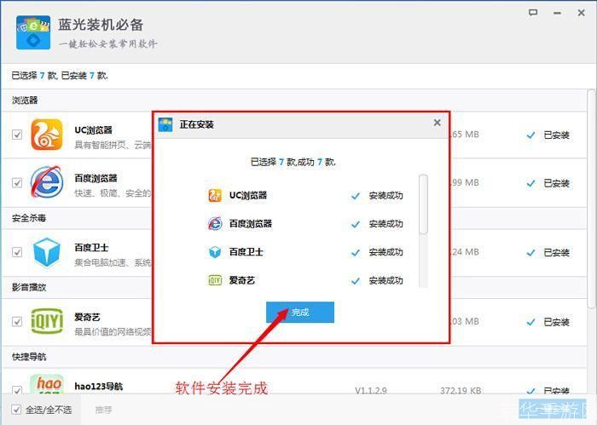Image resolution: width=597 pixels, height=425 pixels.
Task: Toggle the 全选/全不选 checkbox
Action: [x=16, y=410]
